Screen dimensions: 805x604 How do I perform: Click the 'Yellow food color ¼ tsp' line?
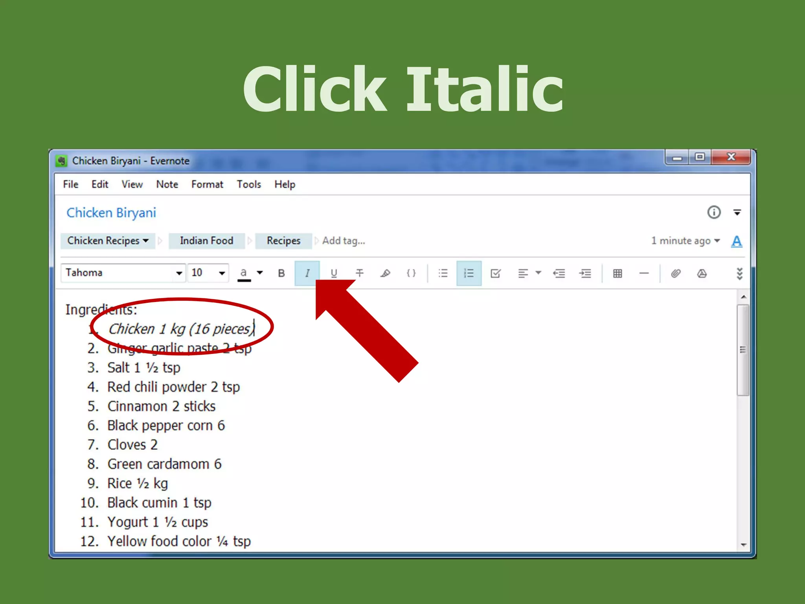coord(179,541)
